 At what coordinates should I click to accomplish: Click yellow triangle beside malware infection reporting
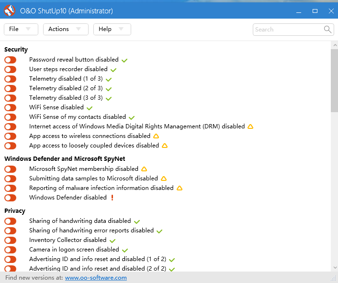(x=180, y=188)
